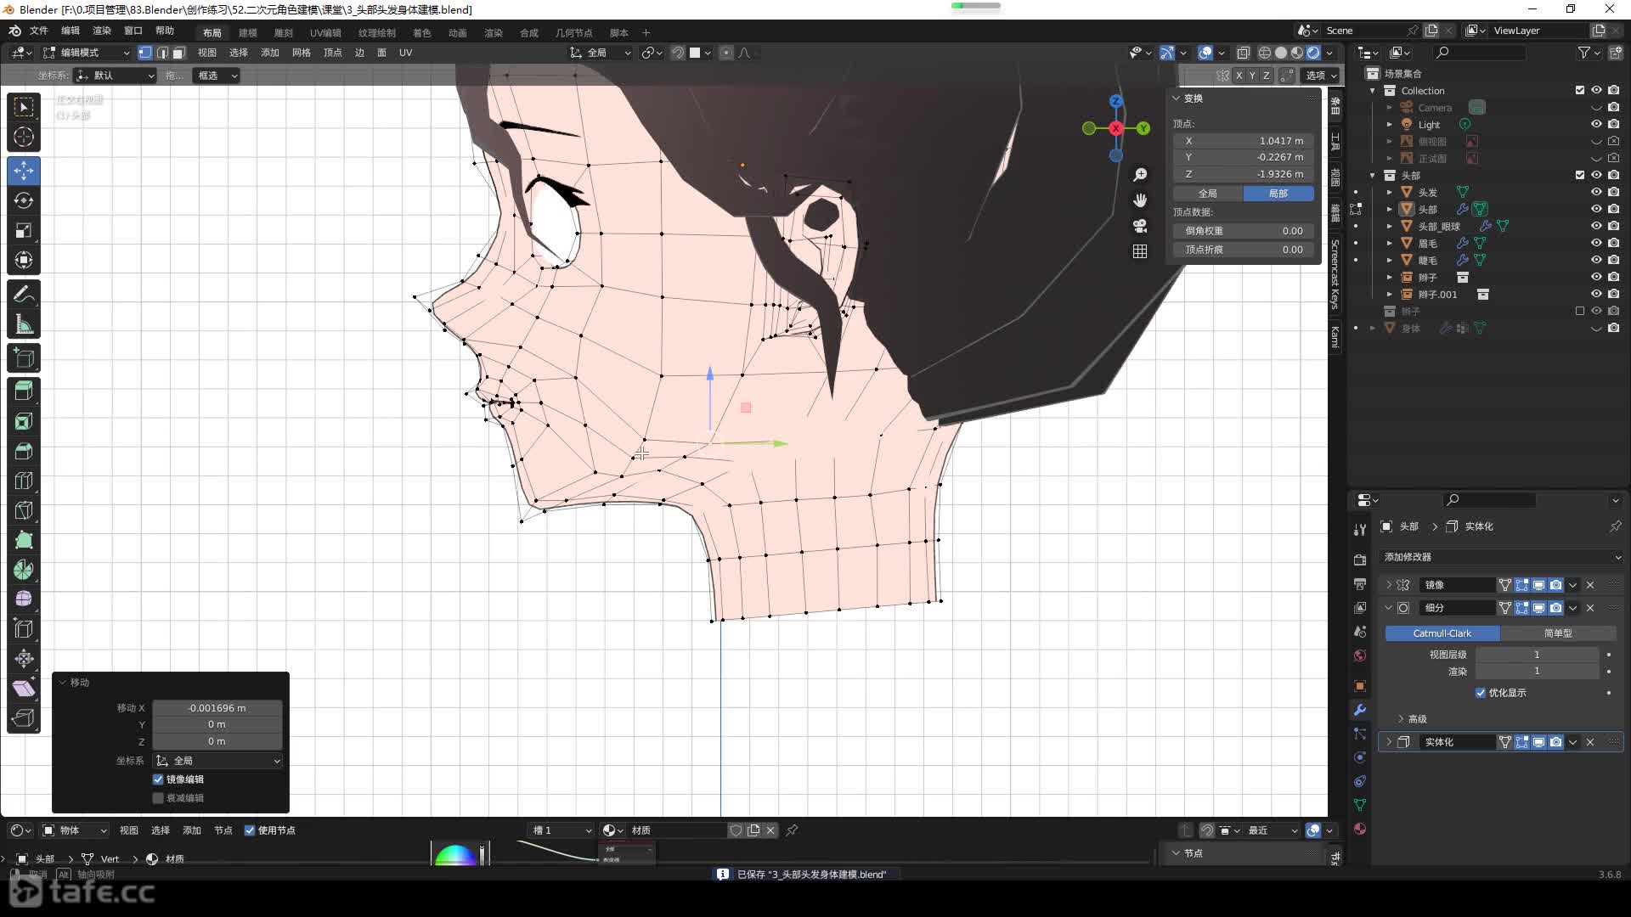Open the 坐标系 默认 dropdown
1631x917 pixels.
coord(116,76)
